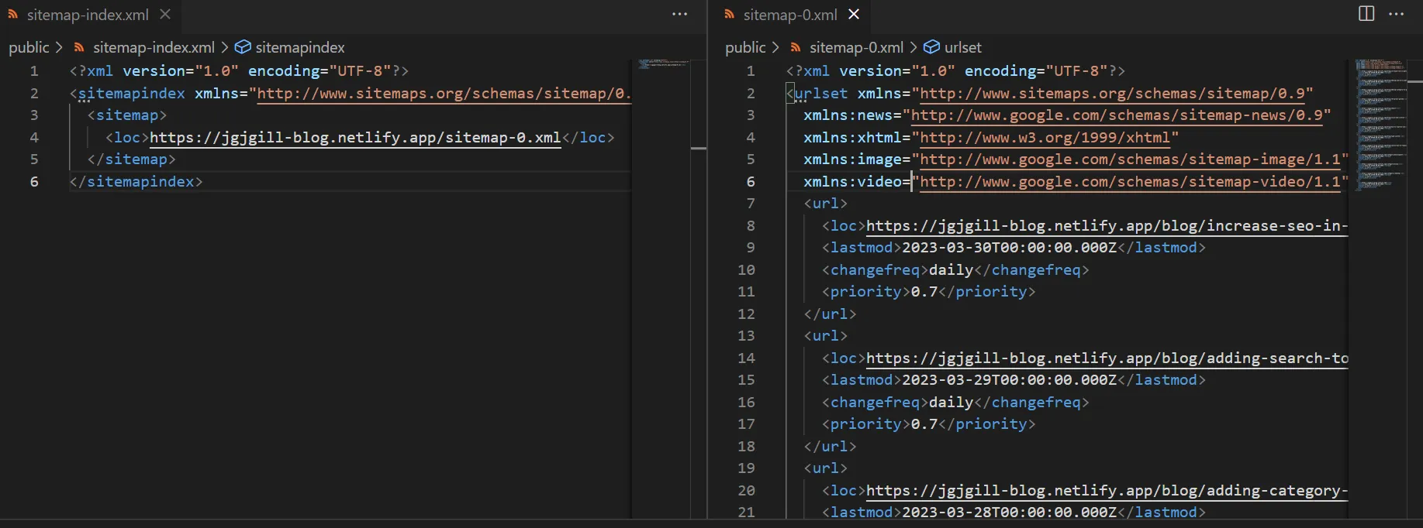Click the urlset tag name on line 2
The height and width of the screenshot is (528, 1423).
tap(821, 93)
